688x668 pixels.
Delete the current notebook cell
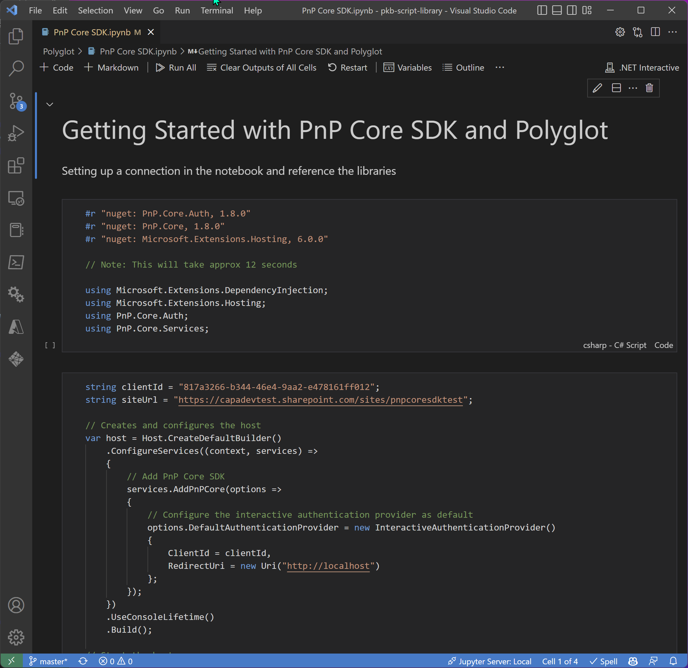649,88
